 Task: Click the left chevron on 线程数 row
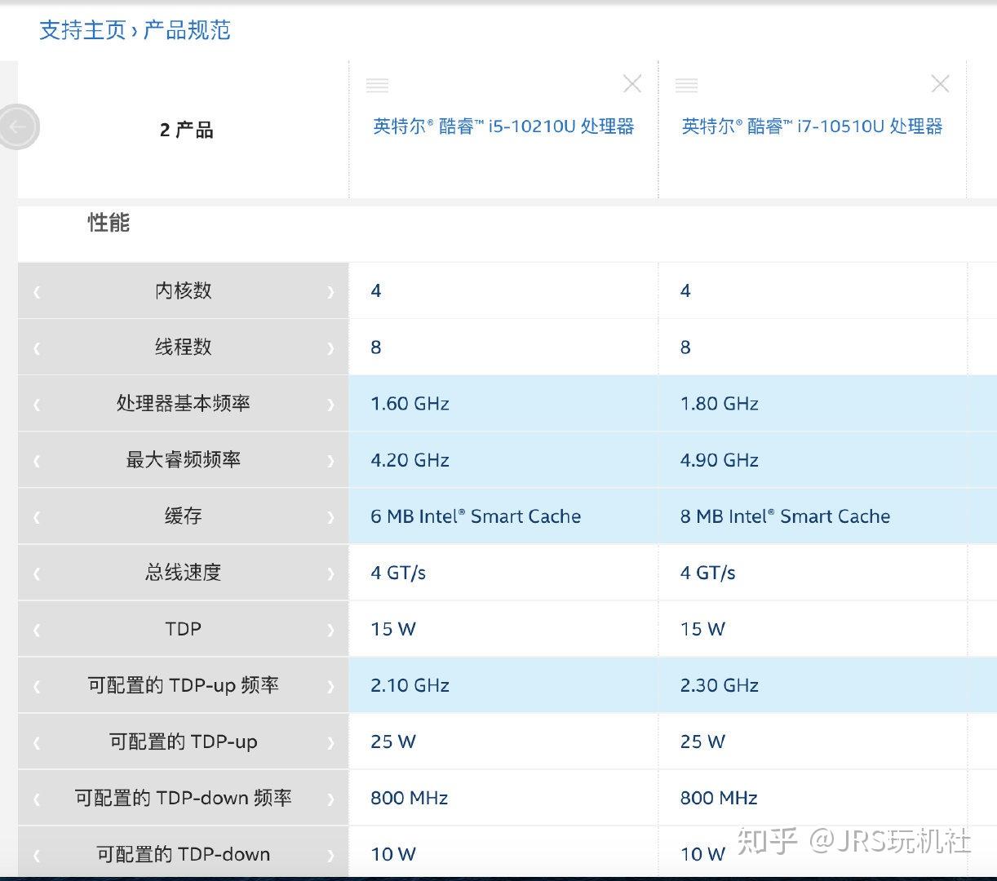pyautogui.click(x=37, y=348)
